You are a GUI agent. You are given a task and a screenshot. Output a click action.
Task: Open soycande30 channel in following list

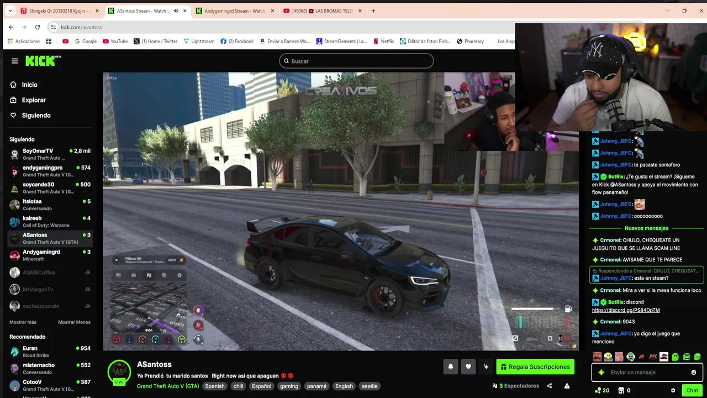(50, 188)
